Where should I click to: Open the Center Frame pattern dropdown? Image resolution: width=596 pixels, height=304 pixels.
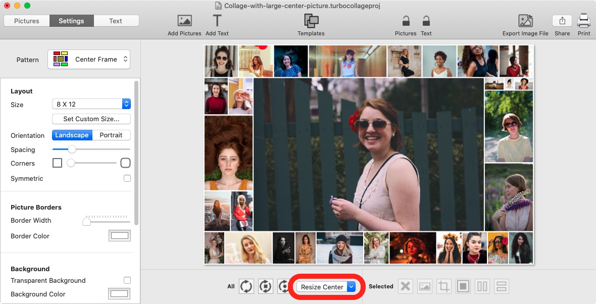(89, 59)
